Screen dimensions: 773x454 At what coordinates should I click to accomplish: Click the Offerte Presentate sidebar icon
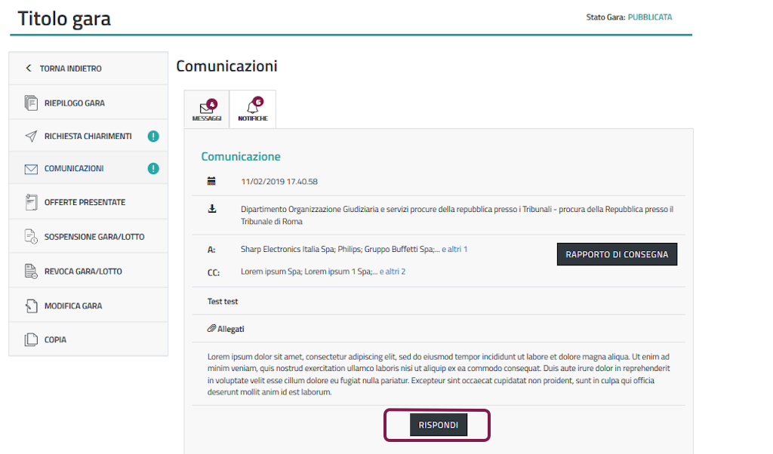[31, 202]
